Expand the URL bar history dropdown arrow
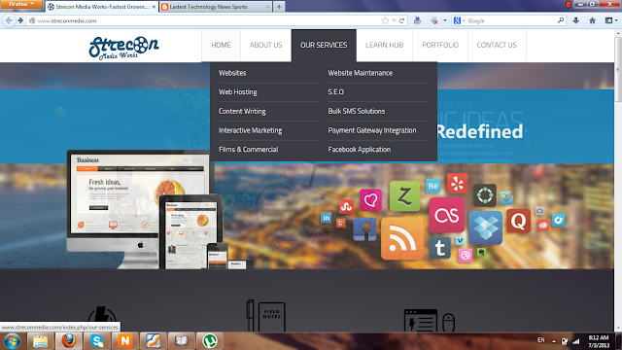622x350 pixels. [x=394, y=20]
